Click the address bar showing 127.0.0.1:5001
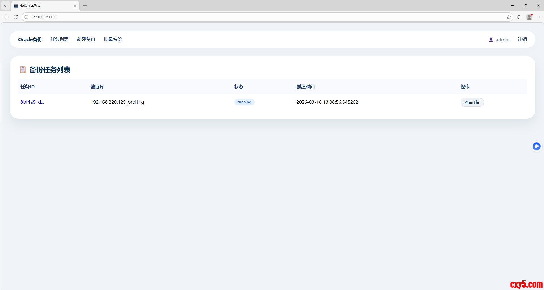The image size is (544, 290). coord(256,17)
